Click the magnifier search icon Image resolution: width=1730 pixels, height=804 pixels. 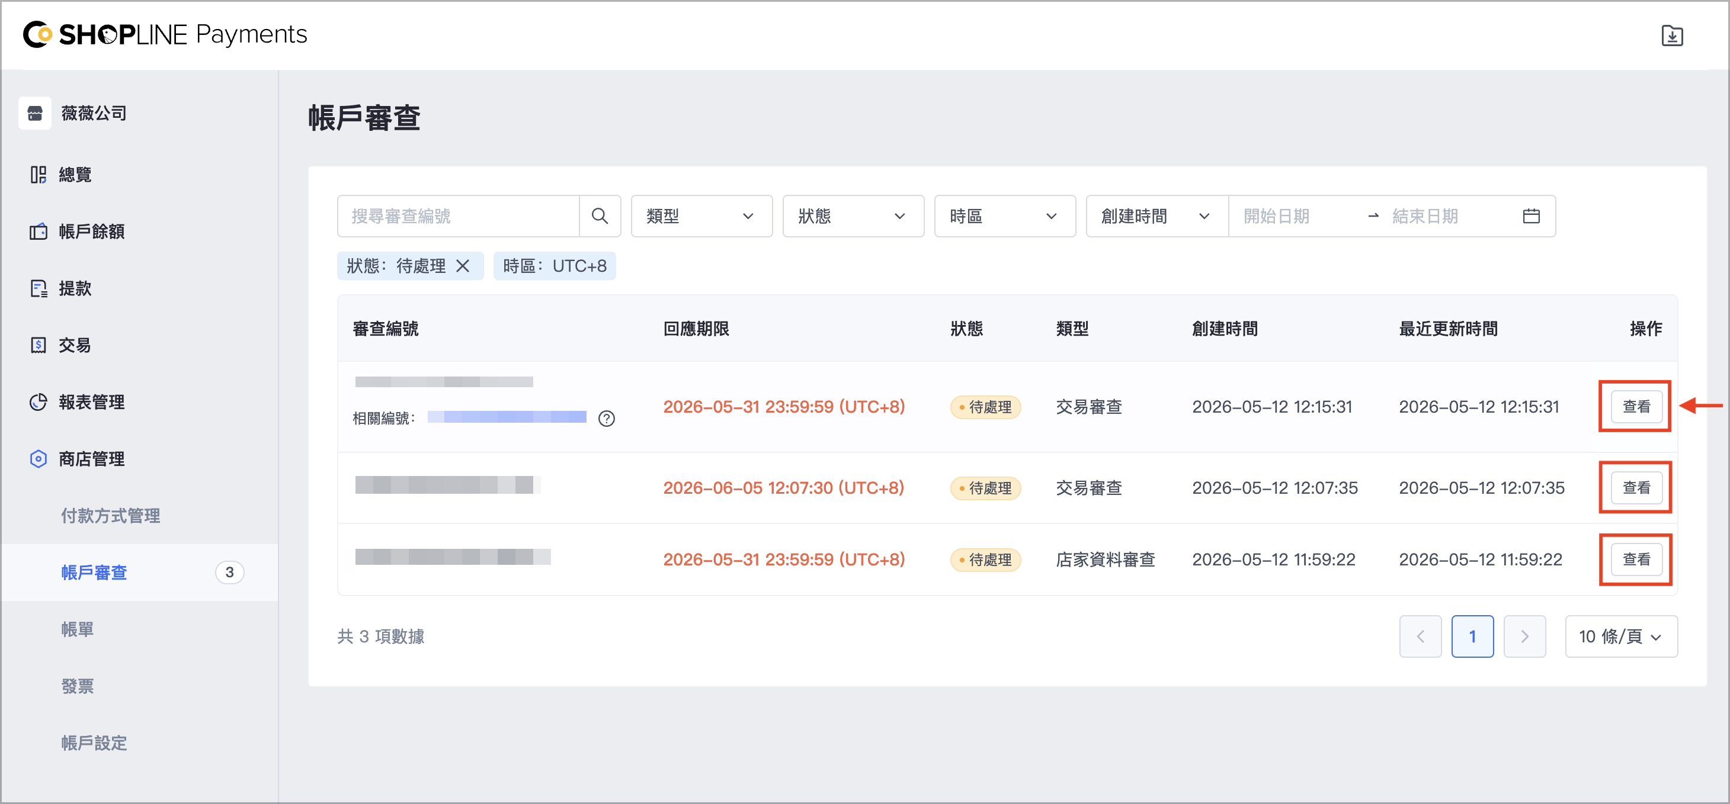pos(600,216)
